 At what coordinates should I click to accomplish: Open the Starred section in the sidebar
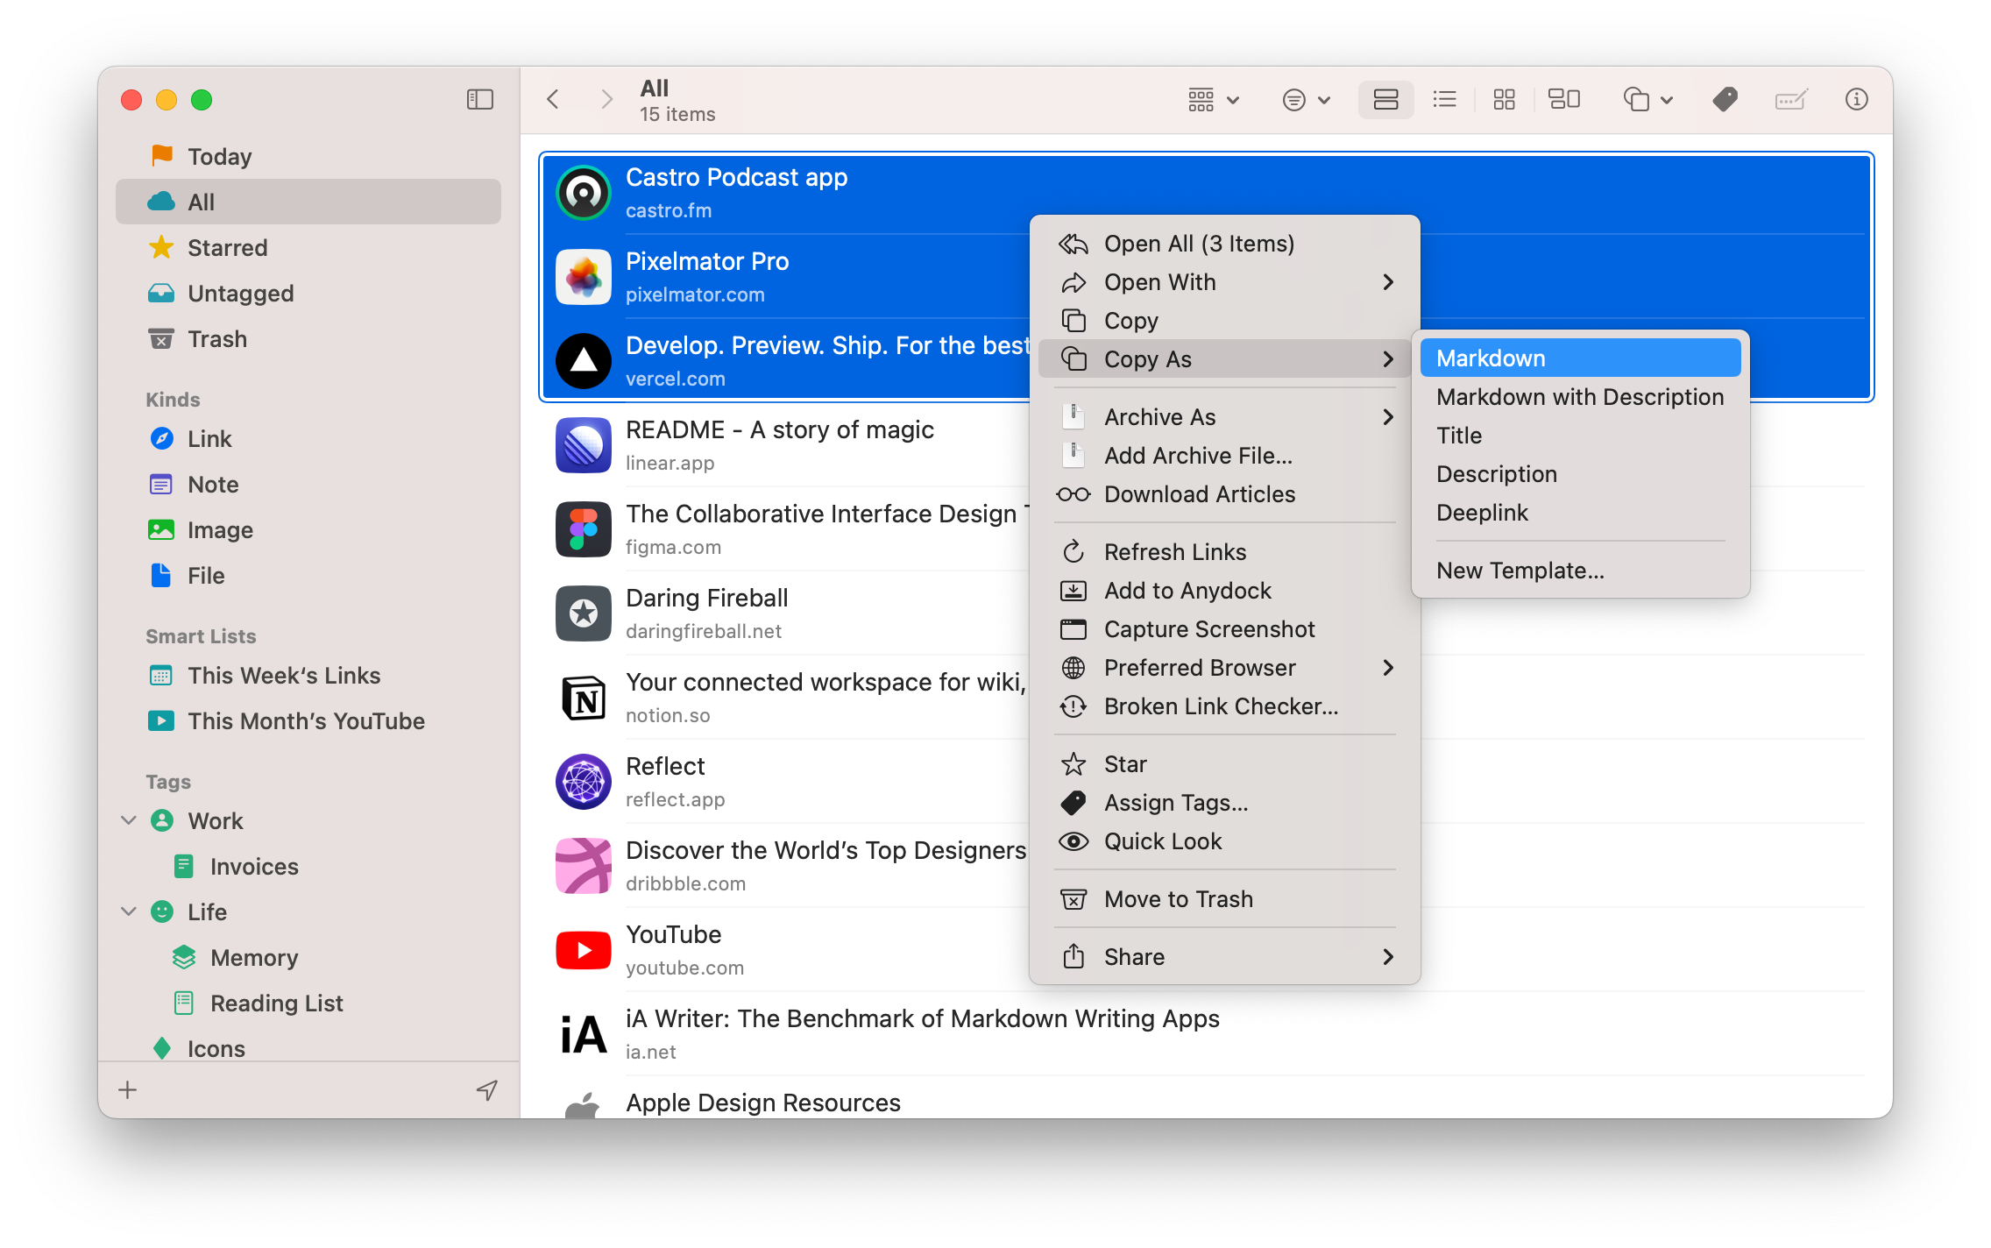pos(227,247)
